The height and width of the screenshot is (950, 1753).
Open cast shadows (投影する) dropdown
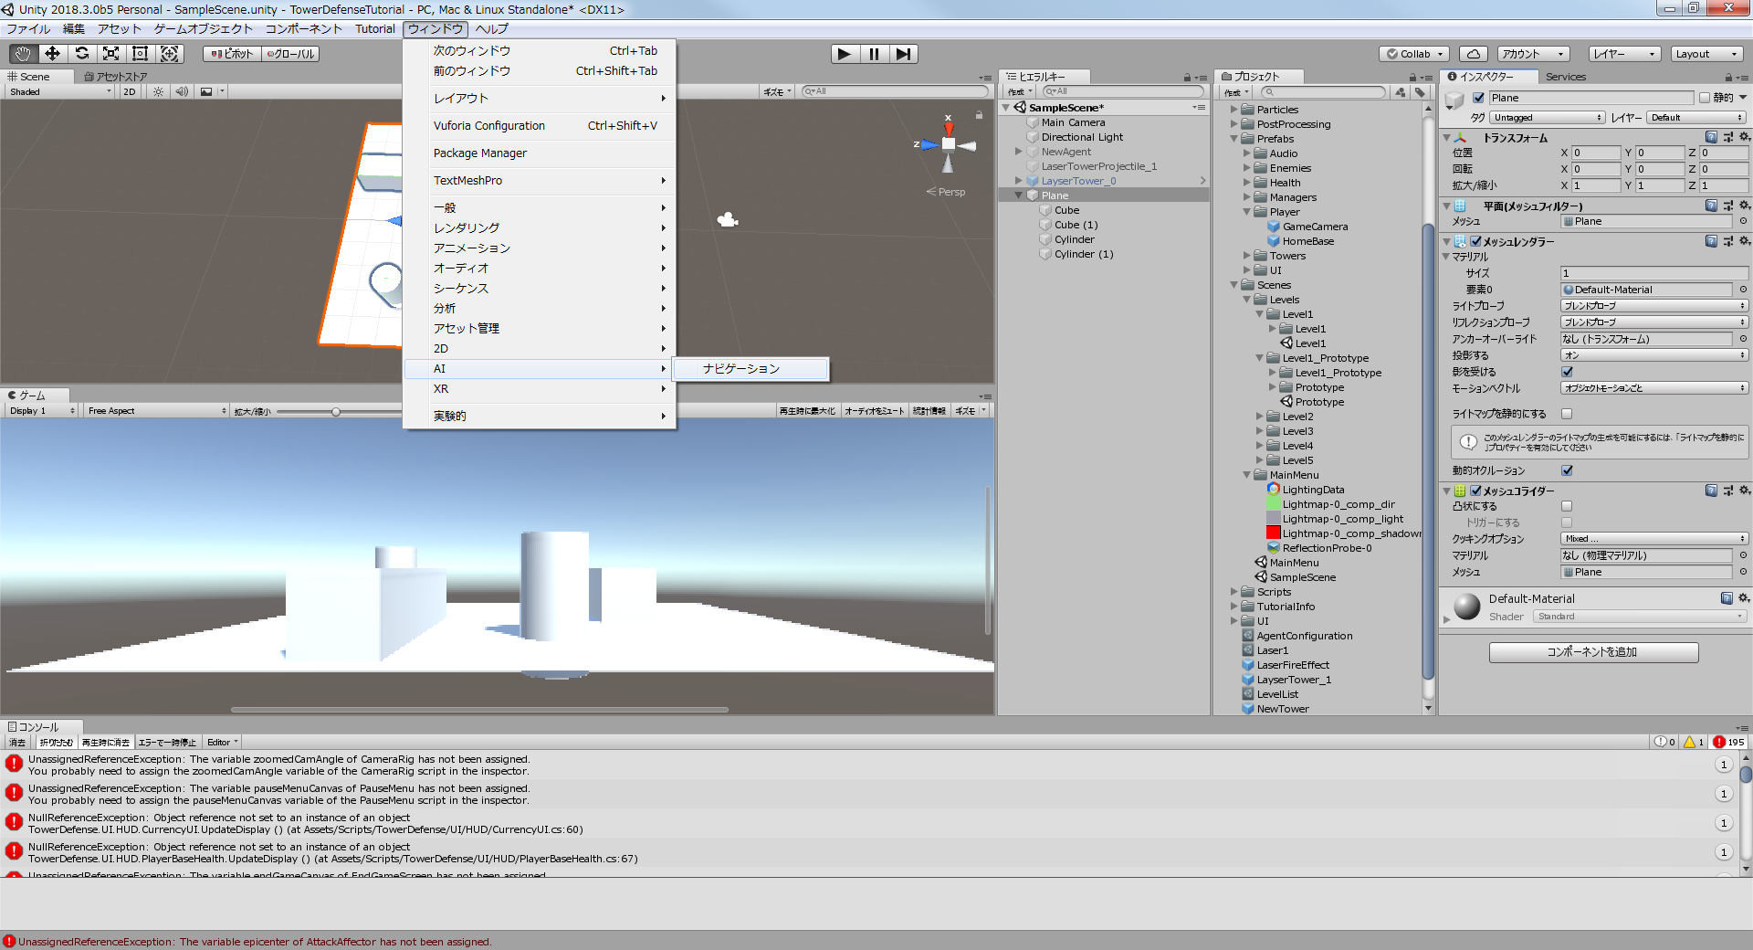tap(1653, 355)
